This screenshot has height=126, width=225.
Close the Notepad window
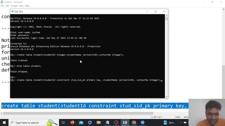[x=221, y=2]
